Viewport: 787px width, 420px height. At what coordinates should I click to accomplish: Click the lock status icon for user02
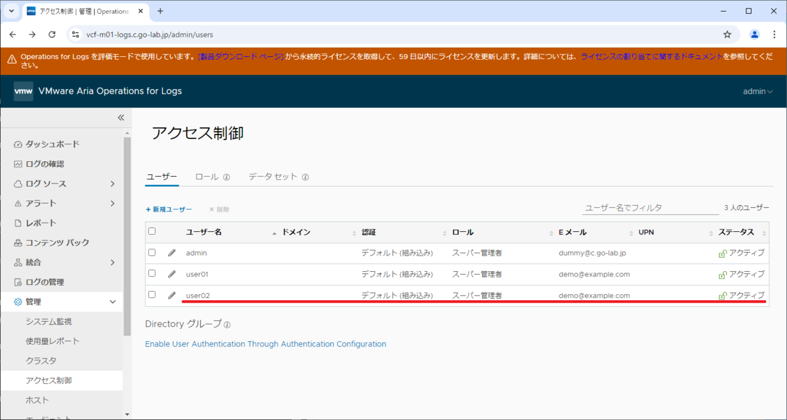click(x=723, y=296)
